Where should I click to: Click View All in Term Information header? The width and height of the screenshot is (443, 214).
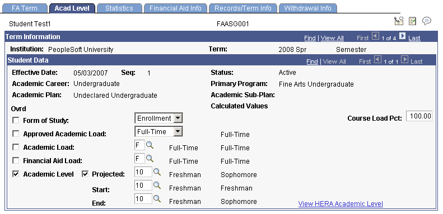coord(332,38)
